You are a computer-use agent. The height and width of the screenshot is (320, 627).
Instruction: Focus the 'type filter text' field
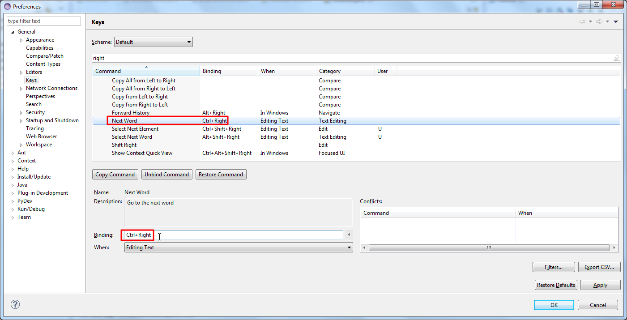pyautogui.click(x=44, y=21)
